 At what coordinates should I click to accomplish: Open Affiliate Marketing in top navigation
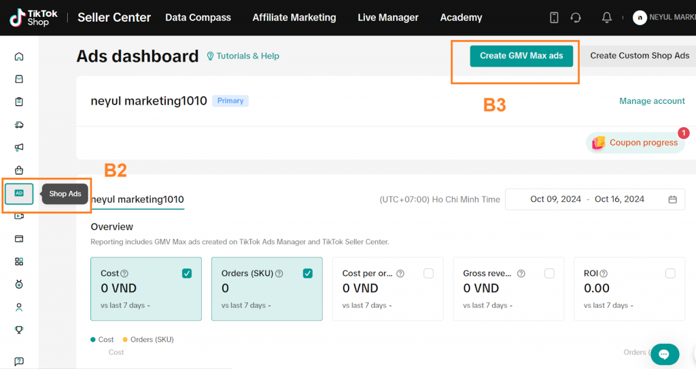click(294, 18)
